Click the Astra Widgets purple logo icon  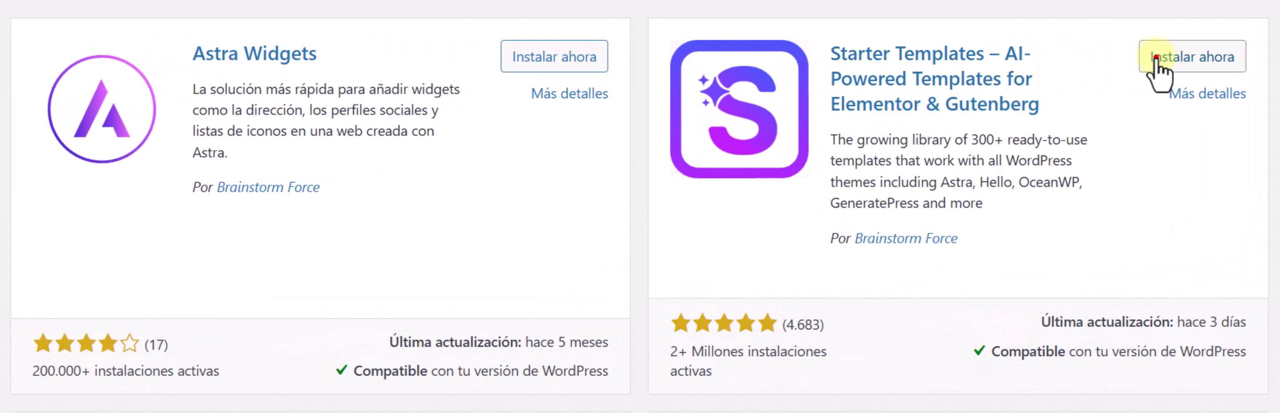tap(102, 109)
